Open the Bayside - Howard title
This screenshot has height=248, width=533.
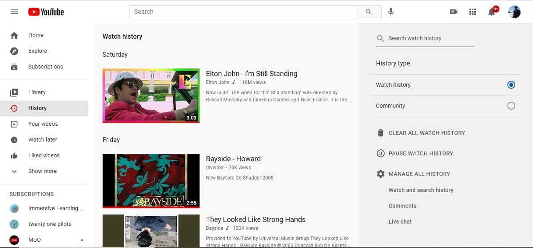tap(233, 159)
